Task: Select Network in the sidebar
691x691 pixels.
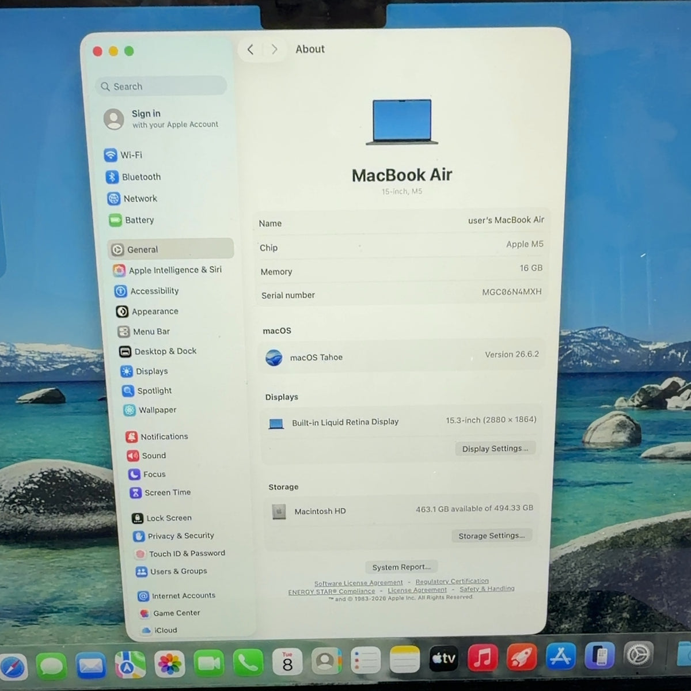Action: tap(132, 199)
